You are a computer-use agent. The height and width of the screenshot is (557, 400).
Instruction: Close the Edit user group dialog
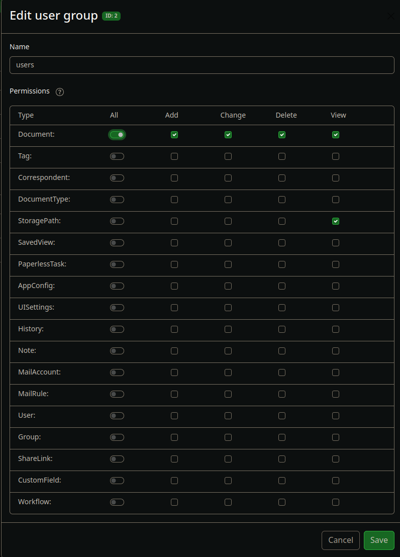click(x=391, y=16)
